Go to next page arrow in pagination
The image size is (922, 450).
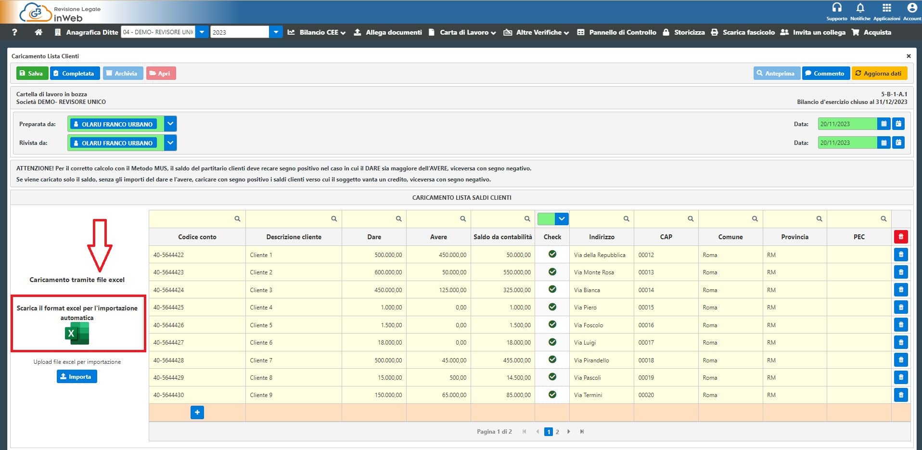pos(569,432)
